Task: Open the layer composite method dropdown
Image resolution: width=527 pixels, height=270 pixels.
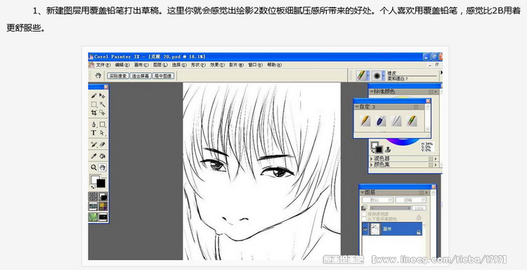Action: 378,200
